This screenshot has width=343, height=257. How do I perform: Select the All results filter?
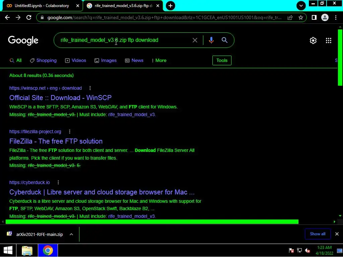click(15, 60)
